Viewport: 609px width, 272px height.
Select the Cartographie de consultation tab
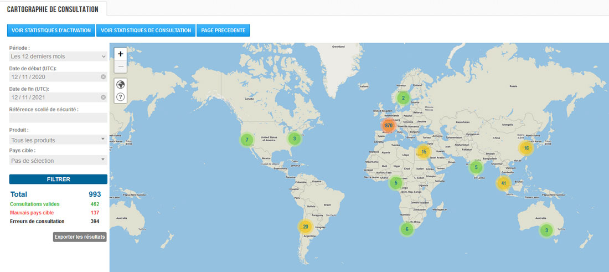coord(53,9)
